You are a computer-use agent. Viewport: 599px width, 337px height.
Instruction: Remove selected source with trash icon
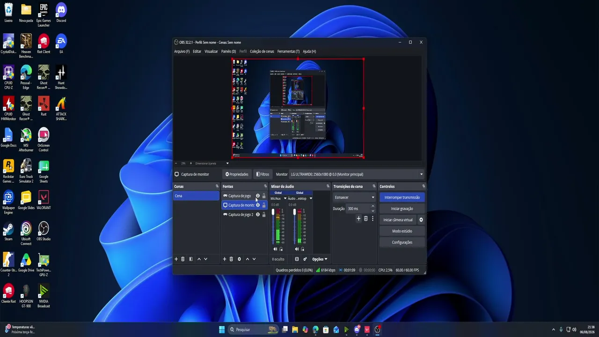click(x=231, y=259)
